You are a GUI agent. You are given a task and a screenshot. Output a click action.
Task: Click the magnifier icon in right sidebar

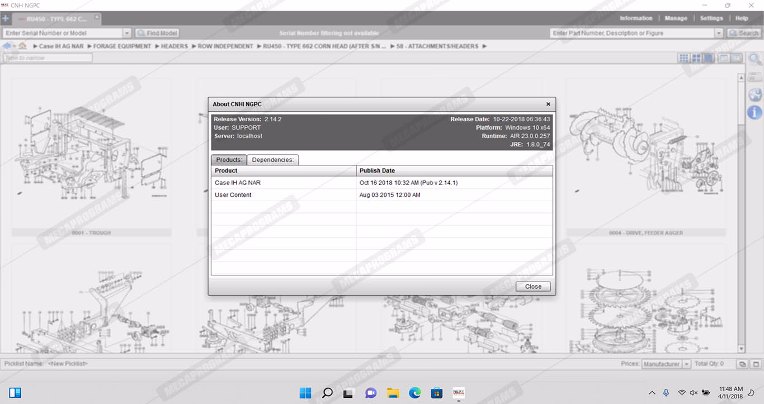(x=754, y=59)
